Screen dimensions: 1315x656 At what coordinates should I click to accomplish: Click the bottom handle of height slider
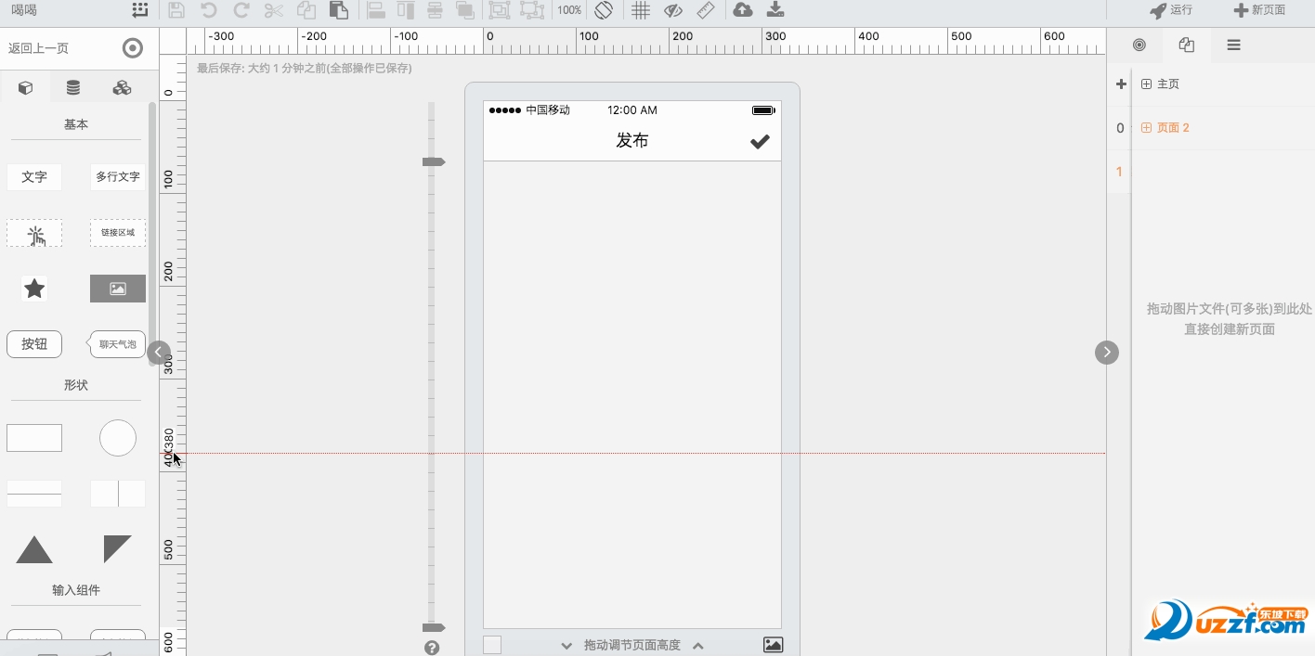click(434, 628)
